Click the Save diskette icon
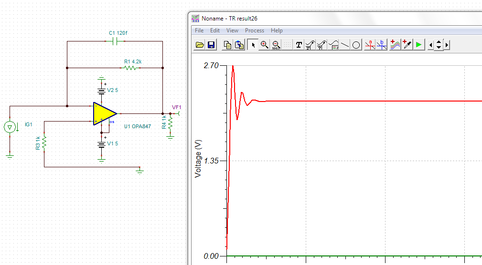This screenshot has width=482, height=265. point(211,45)
